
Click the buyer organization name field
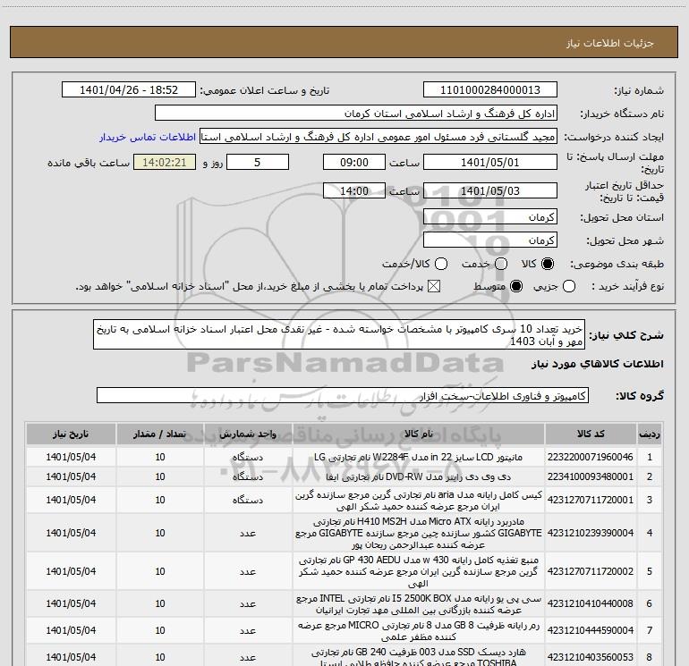coord(356,114)
